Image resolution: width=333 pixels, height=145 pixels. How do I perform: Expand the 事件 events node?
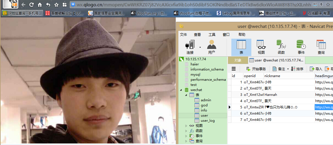pos(186,136)
